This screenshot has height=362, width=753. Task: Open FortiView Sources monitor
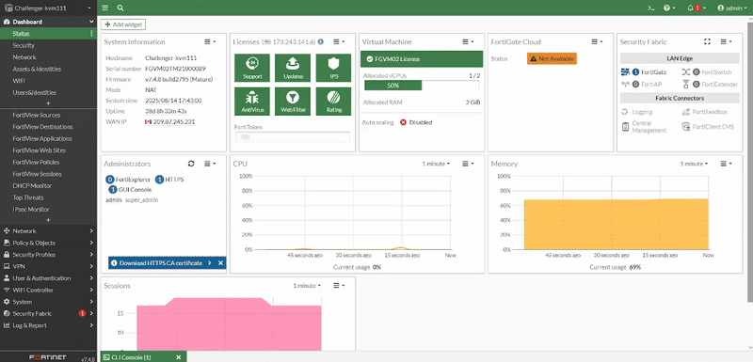pyautogui.click(x=37, y=115)
